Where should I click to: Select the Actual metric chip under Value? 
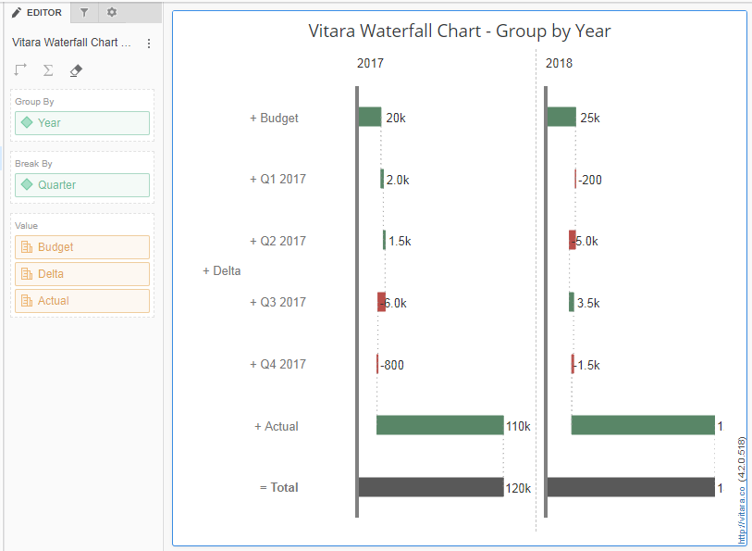click(80, 300)
